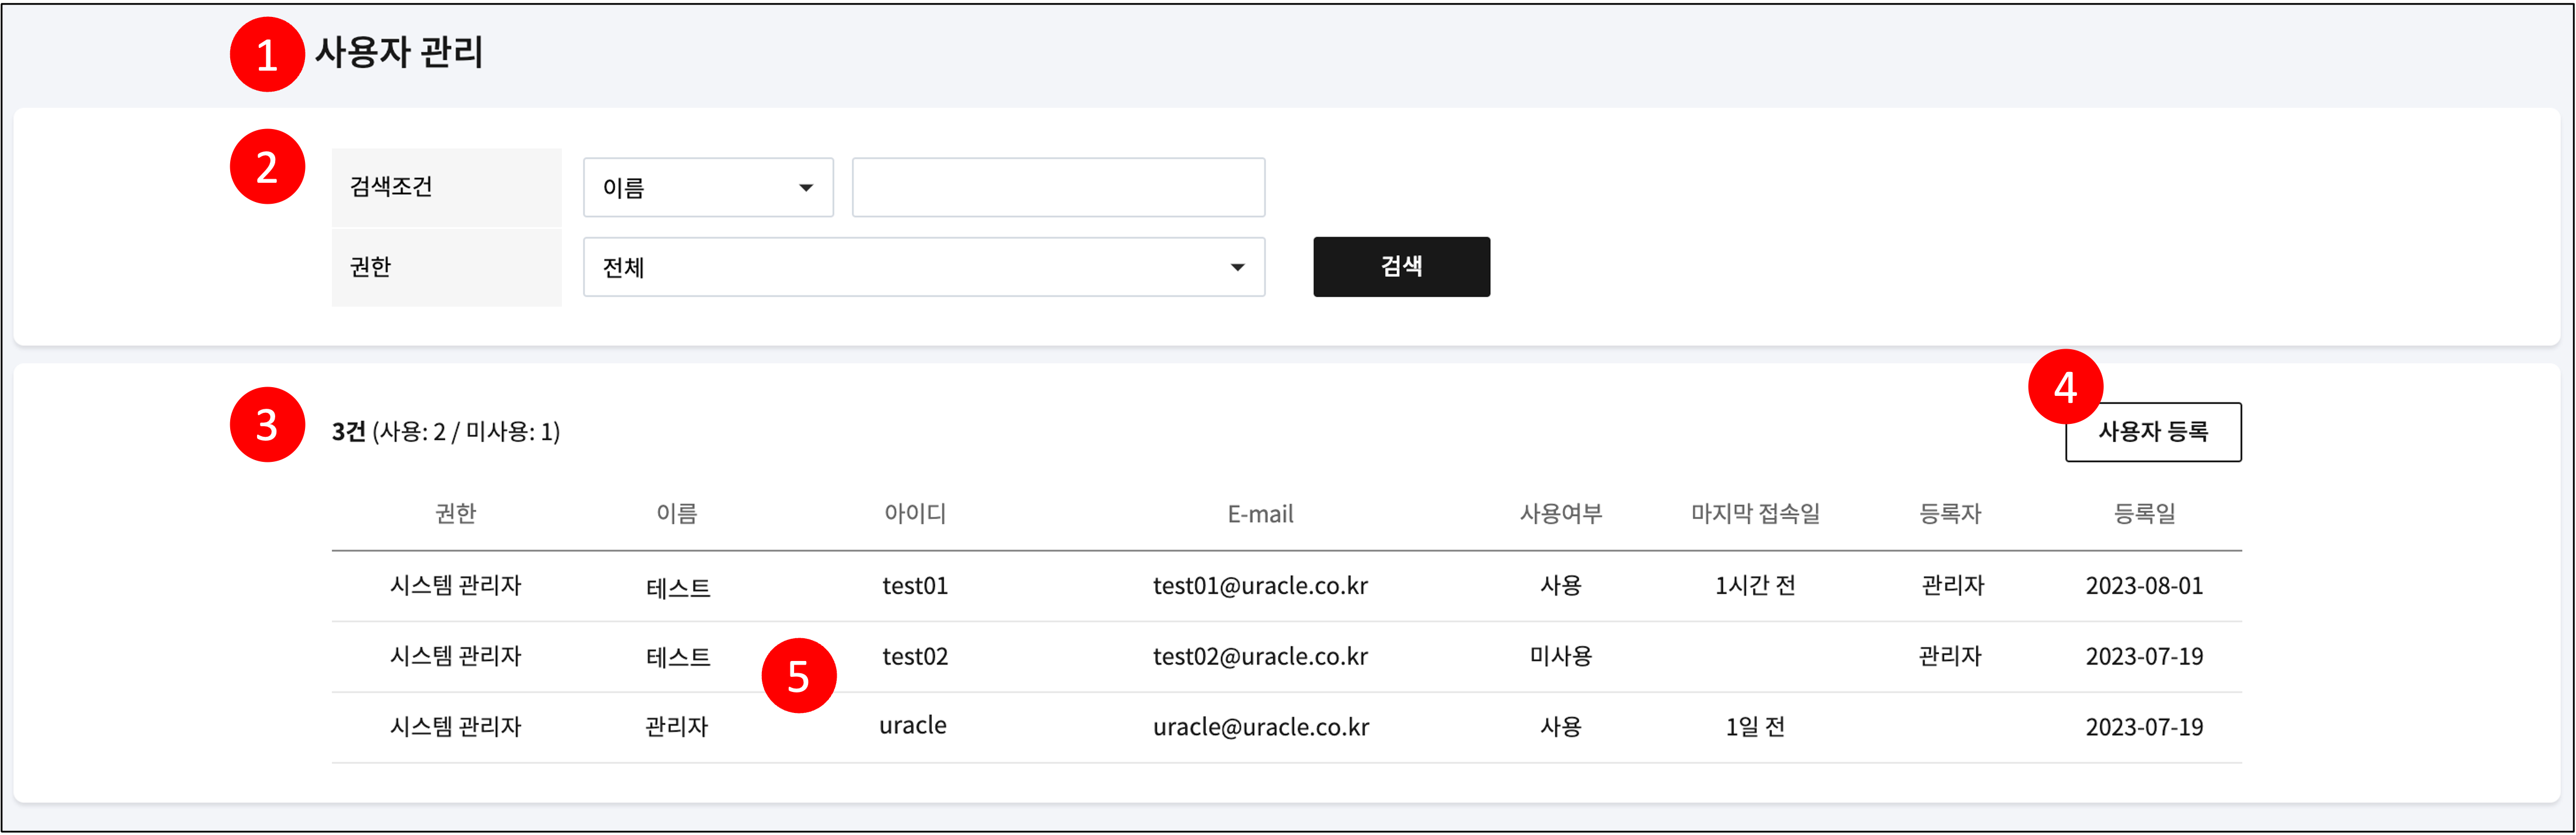
Task: Click the 미사용 status cell for test02
Action: (x=1560, y=657)
